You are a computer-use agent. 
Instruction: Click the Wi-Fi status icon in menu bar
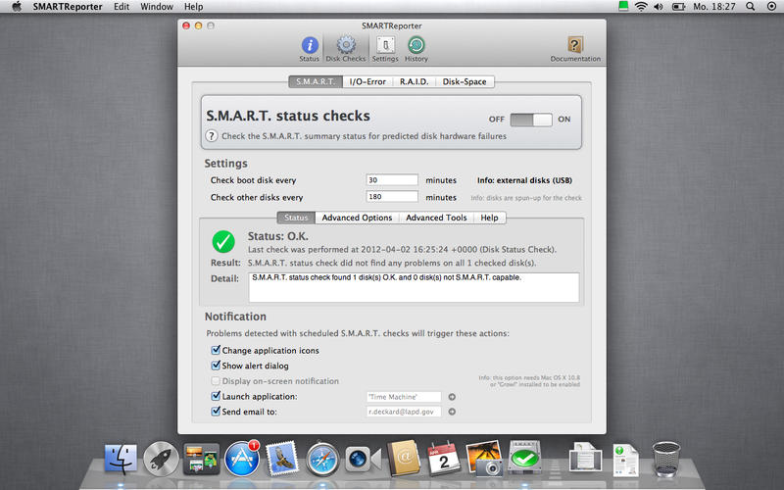tap(641, 7)
